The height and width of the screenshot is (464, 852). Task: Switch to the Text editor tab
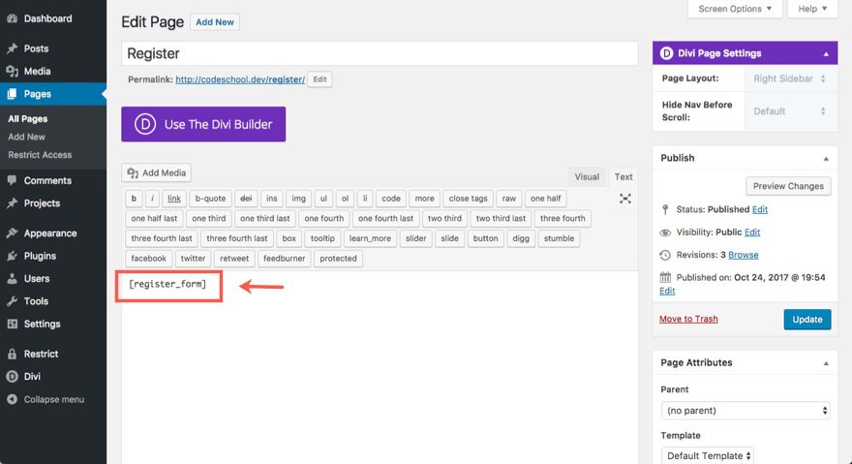tap(624, 177)
